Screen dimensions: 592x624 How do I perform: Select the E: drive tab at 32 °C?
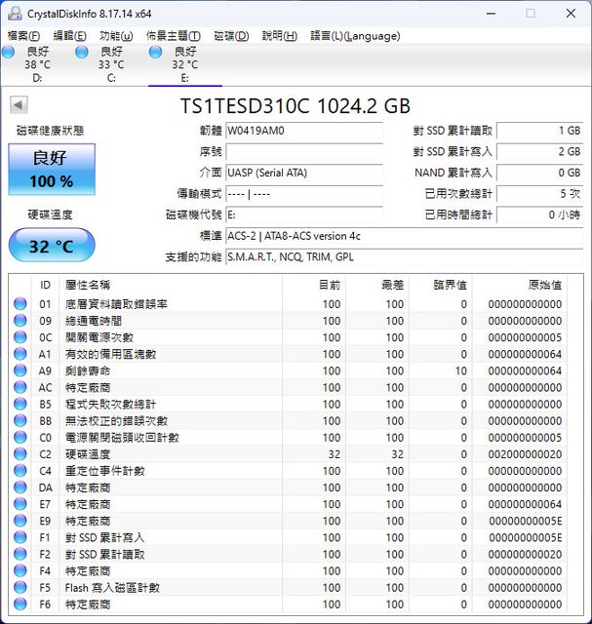(185, 64)
